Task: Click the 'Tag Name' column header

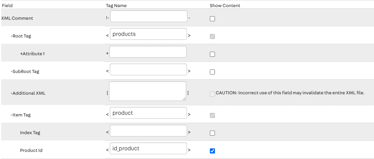Action: tap(116, 6)
